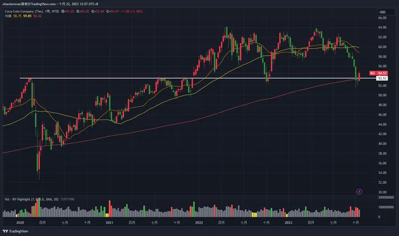Click the 2021 label on the time axis
Screen dimensions: 399x236
[109, 223]
